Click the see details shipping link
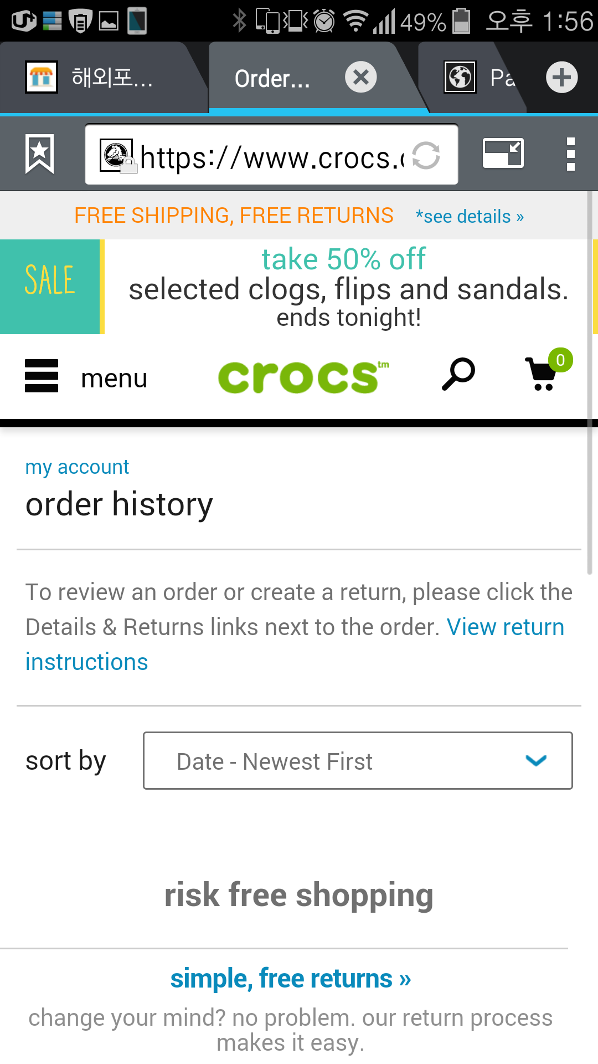The height and width of the screenshot is (1064, 598). [469, 216]
